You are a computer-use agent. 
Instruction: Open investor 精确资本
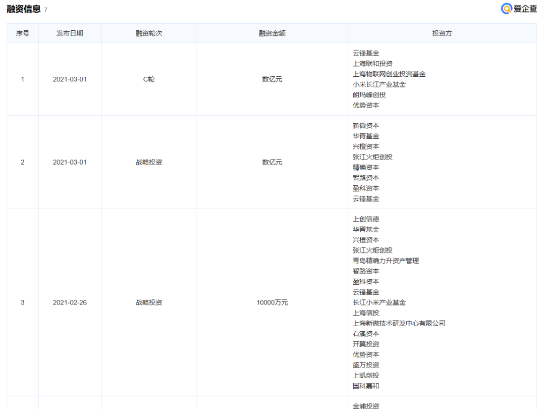tap(366, 168)
